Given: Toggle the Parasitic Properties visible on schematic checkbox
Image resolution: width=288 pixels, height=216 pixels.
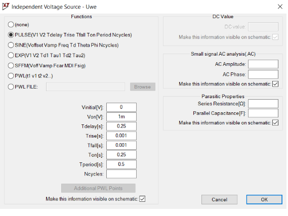Looking at the screenshot, I should [x=275, y=122].
